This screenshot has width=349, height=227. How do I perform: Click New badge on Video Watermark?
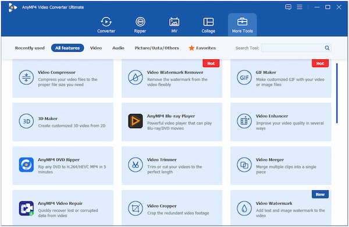click(x=320, y=194)
